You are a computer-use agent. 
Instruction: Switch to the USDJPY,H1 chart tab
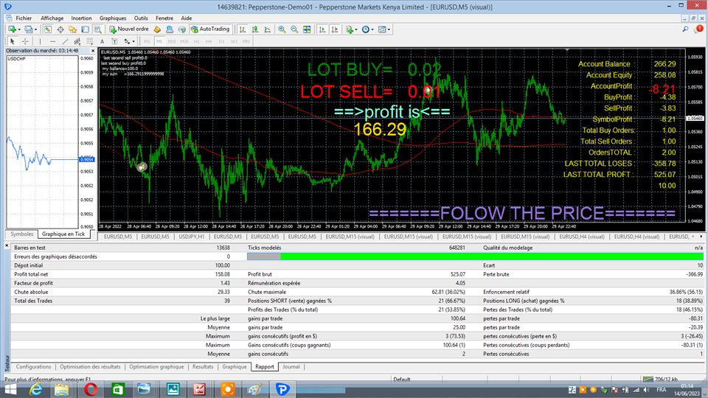pos(192,237)
